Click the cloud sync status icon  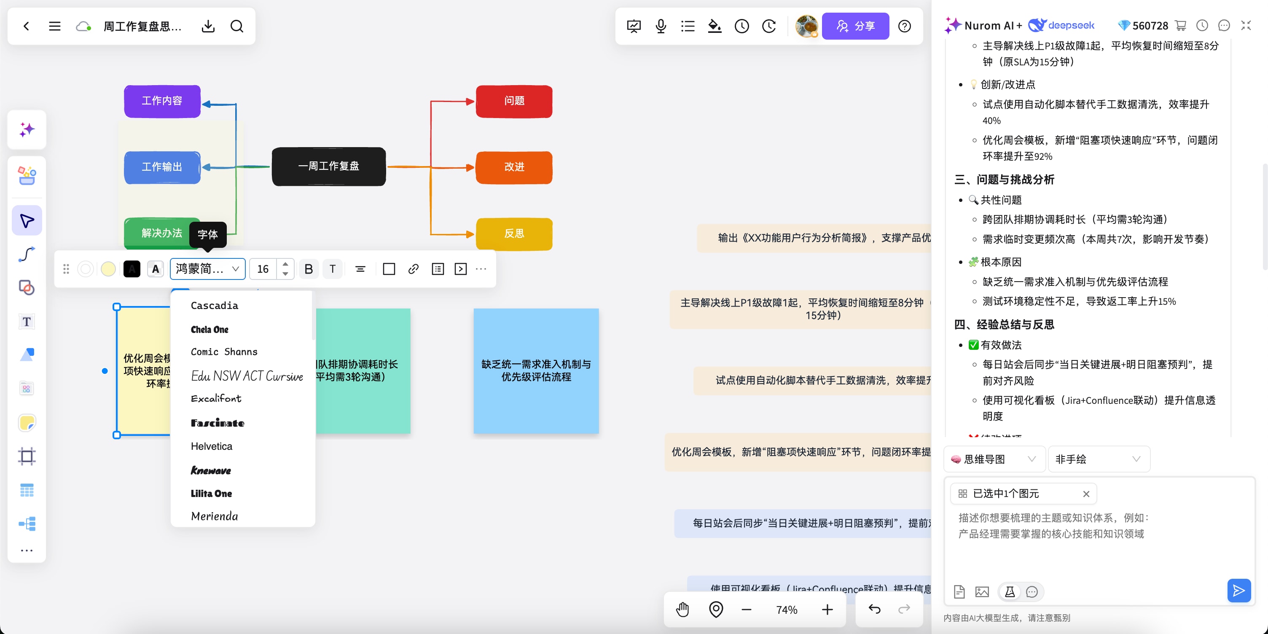83,26
